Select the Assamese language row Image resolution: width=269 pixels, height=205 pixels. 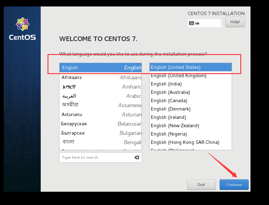pos(101,105)
